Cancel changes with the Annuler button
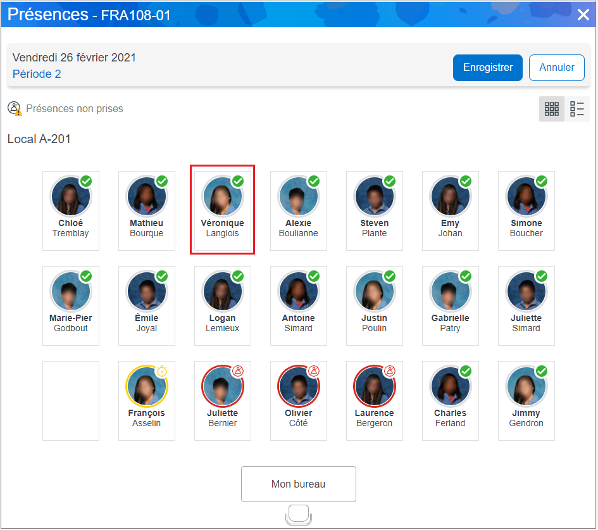The image size is (598, 530). point(556,68)
